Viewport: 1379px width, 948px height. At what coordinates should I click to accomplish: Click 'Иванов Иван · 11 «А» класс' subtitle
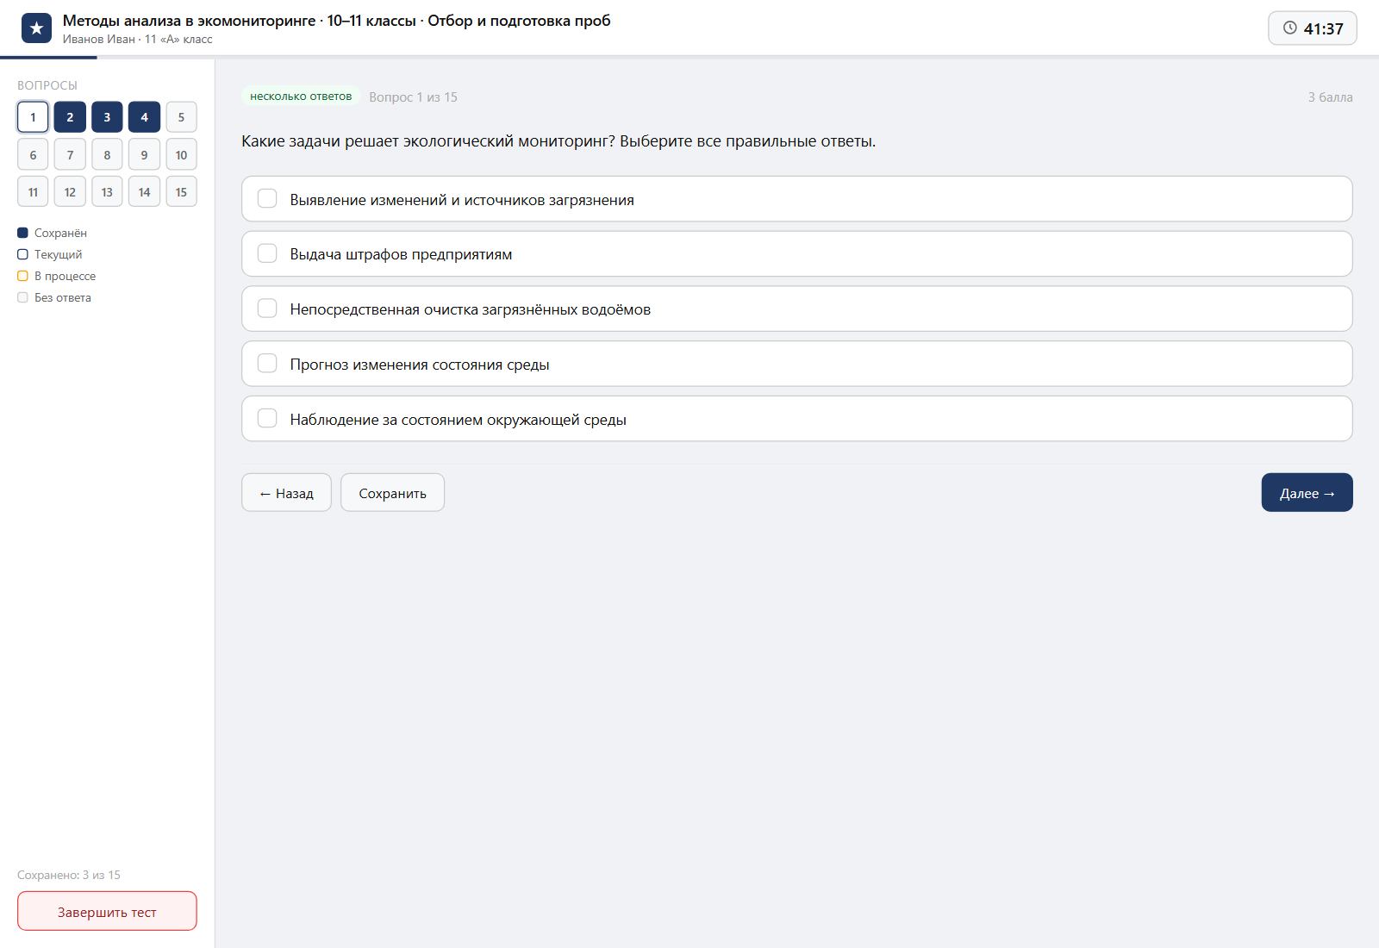(x=137, y=40)
